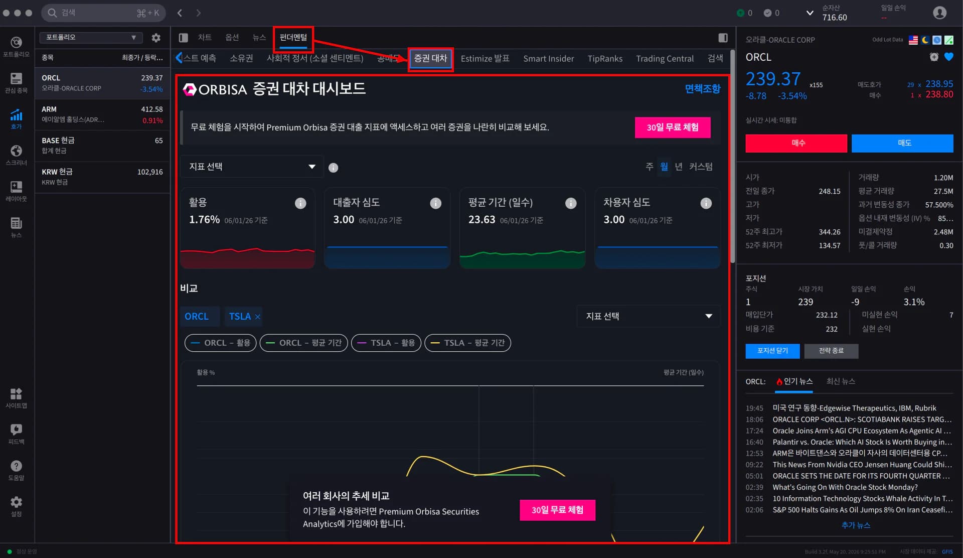
Task: Click the red 매수 buy button
Action: [796, 144]
